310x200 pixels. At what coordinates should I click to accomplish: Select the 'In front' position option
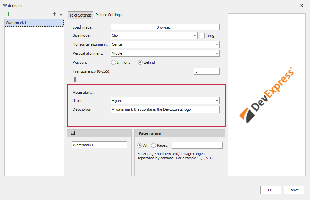click(113, 62)
